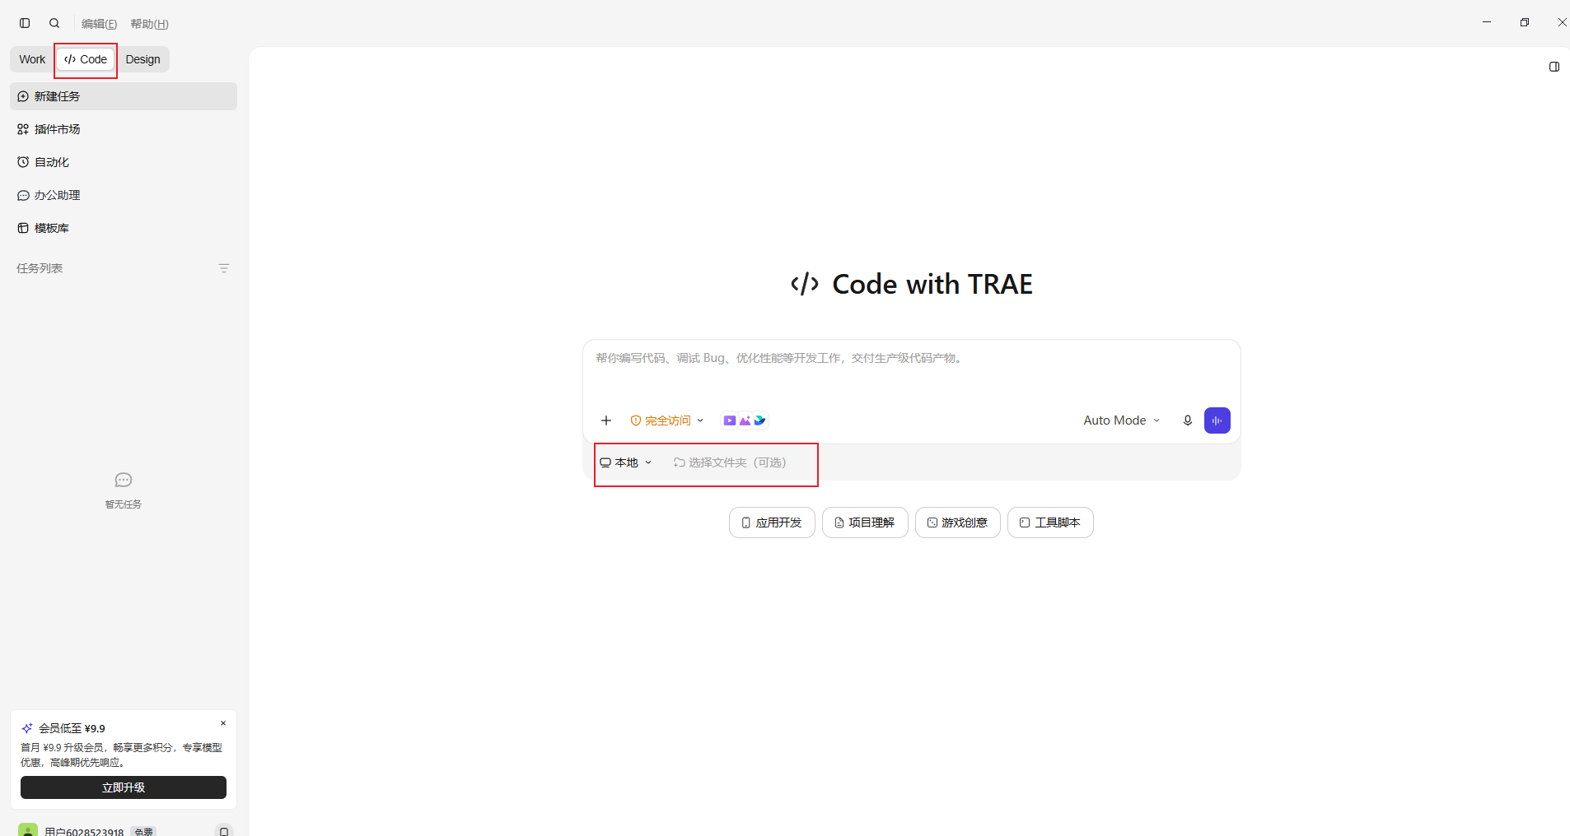Open 自动化 automation page

pyautogui.click(x=124, y=162)
